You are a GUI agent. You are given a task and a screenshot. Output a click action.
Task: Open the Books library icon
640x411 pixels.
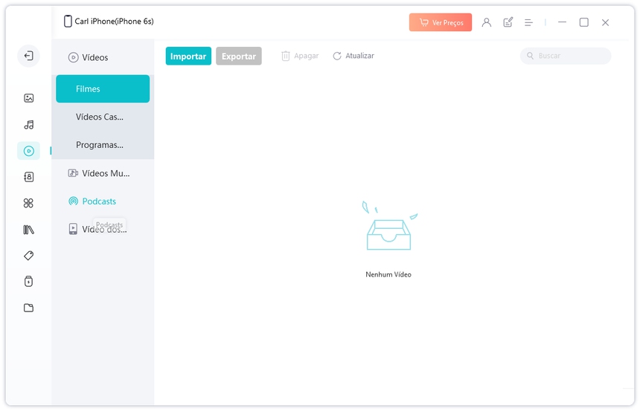(28, 230)
